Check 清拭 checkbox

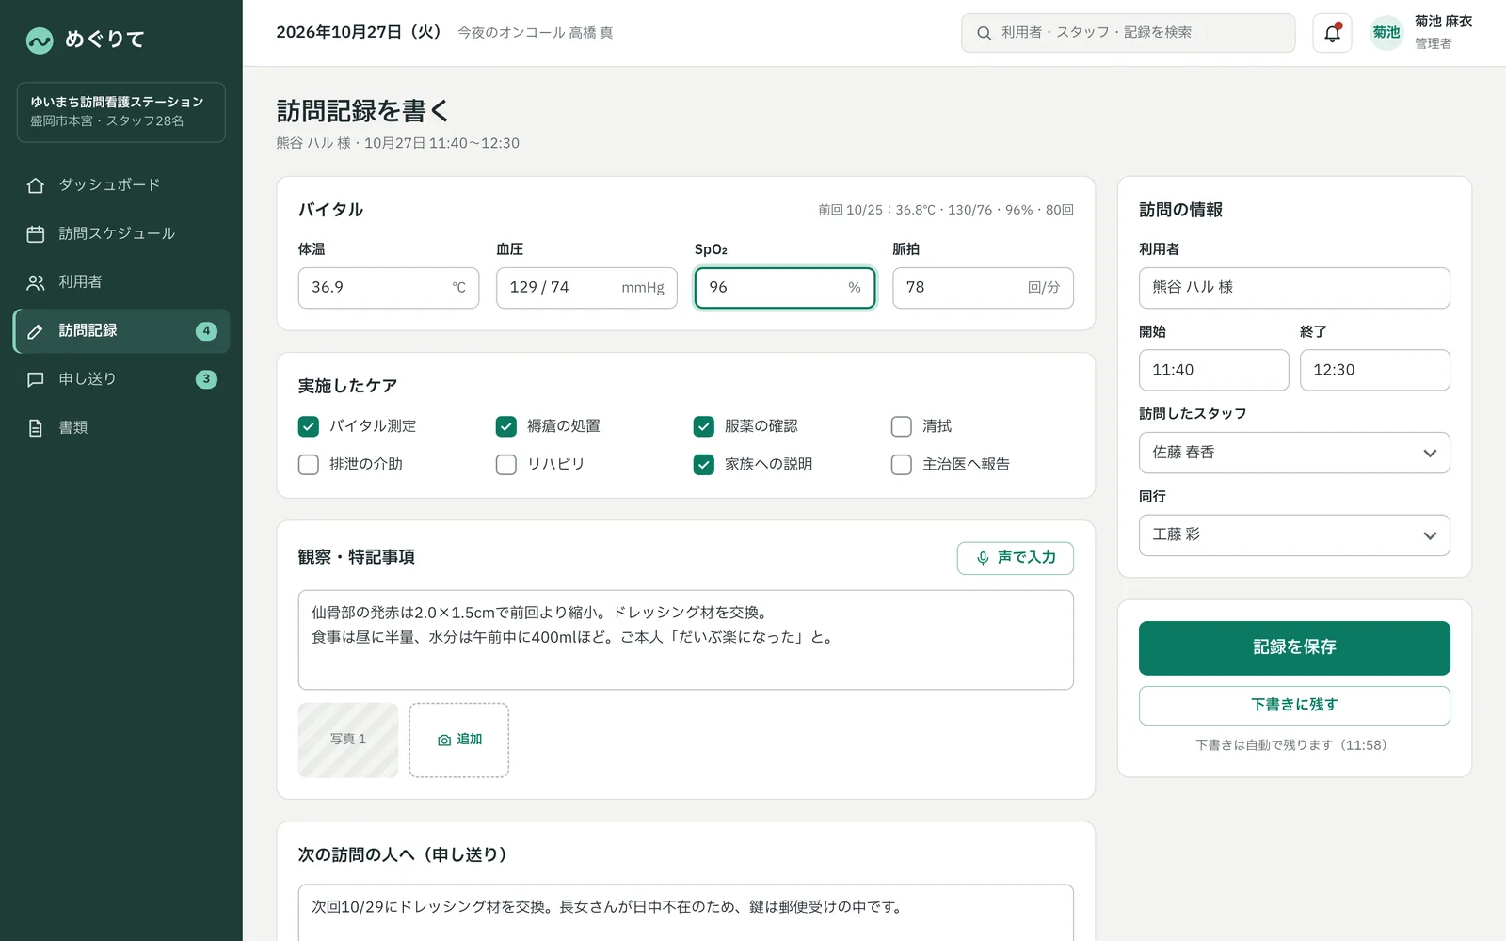pyautogui.click(x=902, y=426)
